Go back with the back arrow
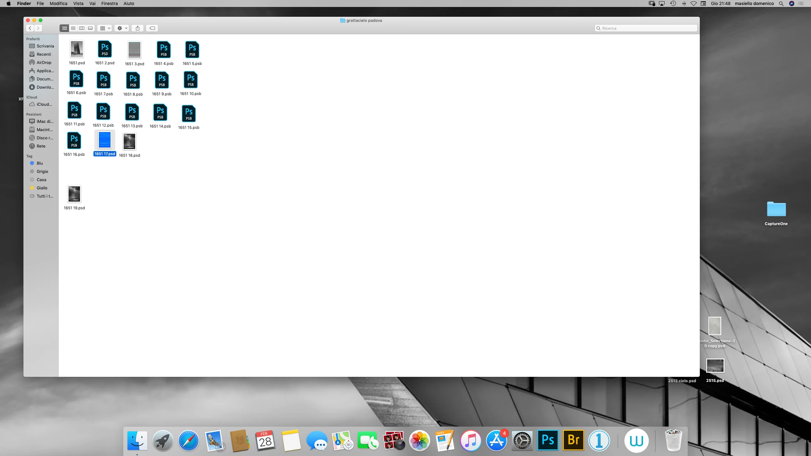The image size is (811, 456). pos(30,28)
